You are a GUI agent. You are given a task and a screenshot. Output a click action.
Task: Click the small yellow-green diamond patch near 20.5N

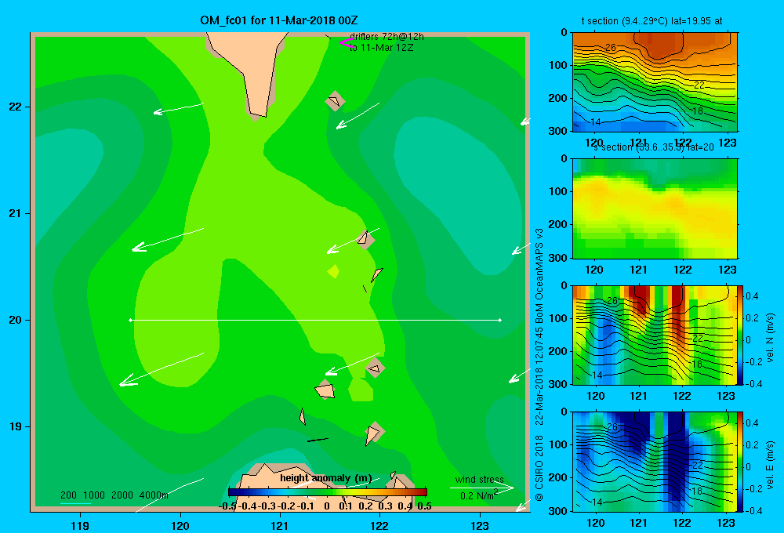(333, 271)
